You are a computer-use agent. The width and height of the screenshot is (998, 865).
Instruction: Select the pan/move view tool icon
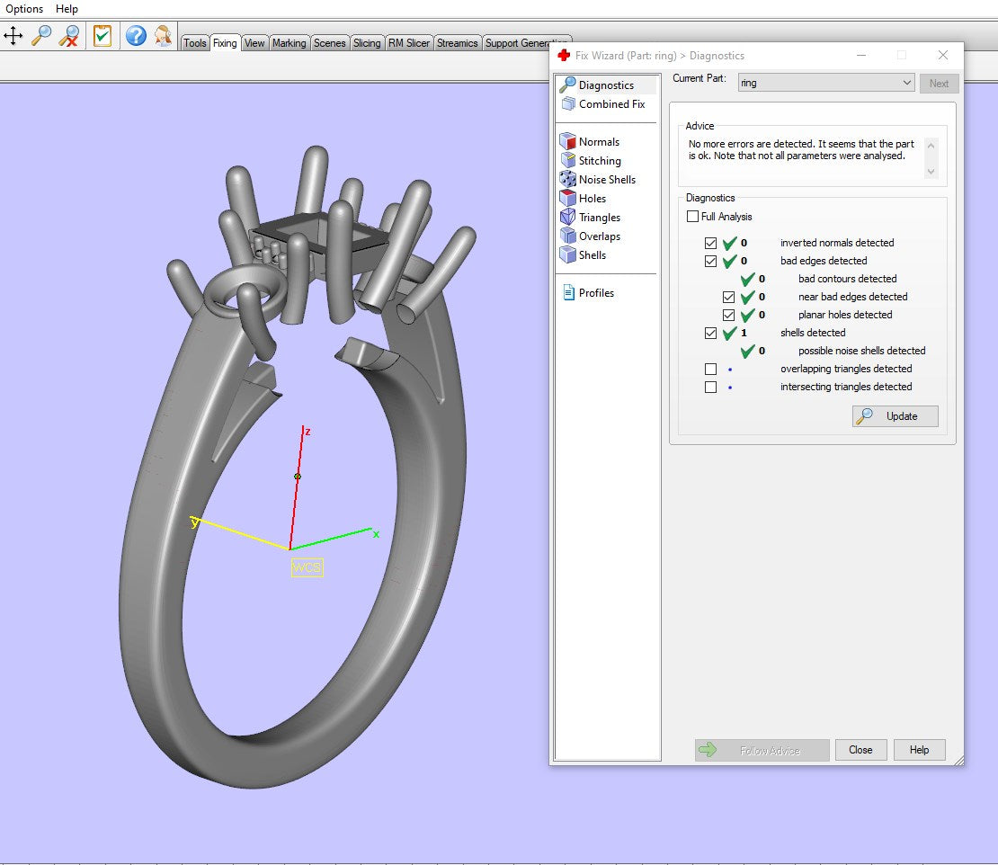[13, 36]
